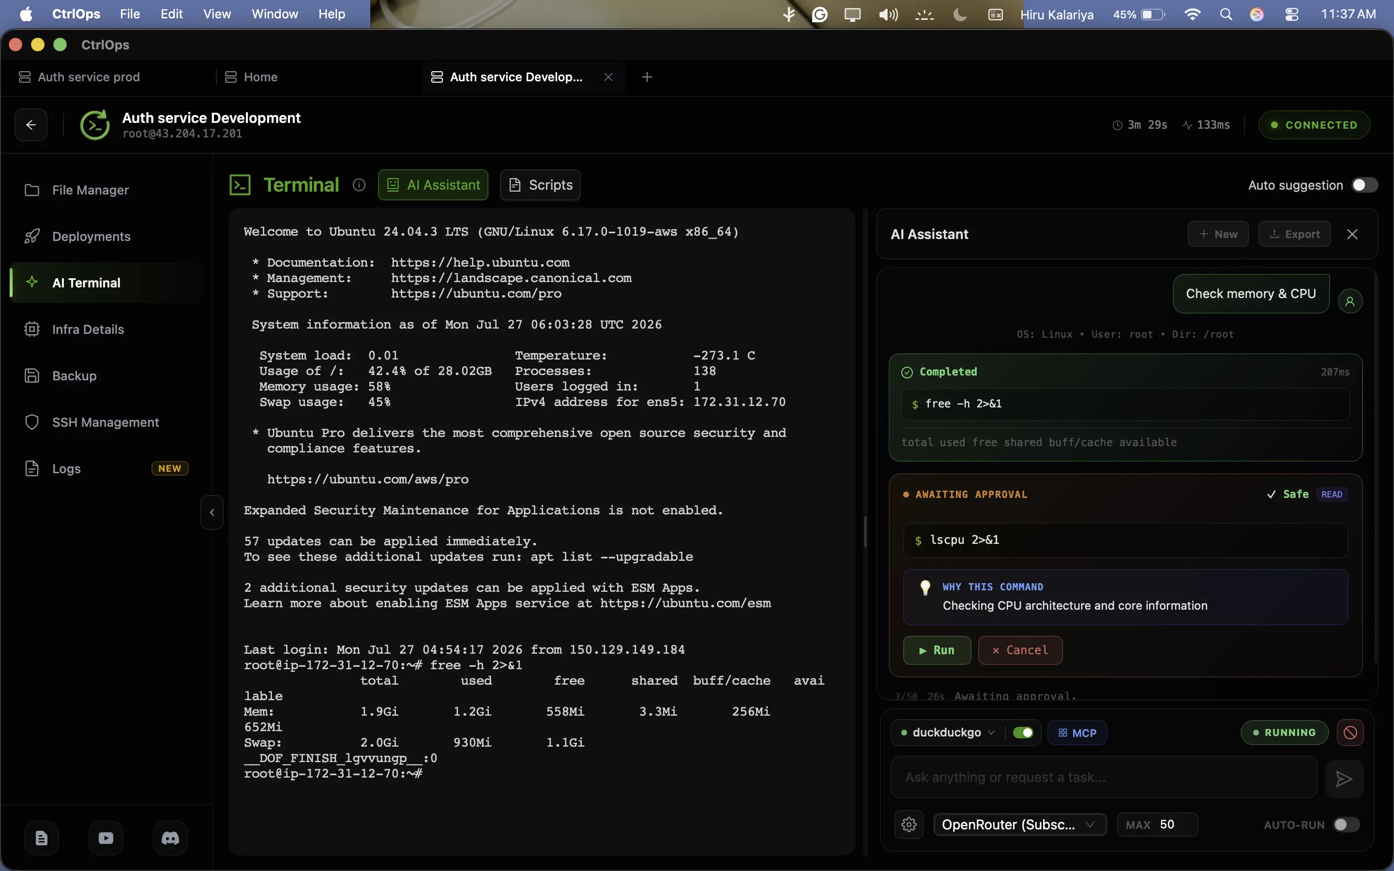Image resolution: width=1394 pixels, height=871 pixels.
Task: Close the Auth service Development tab
Action: 608,76
